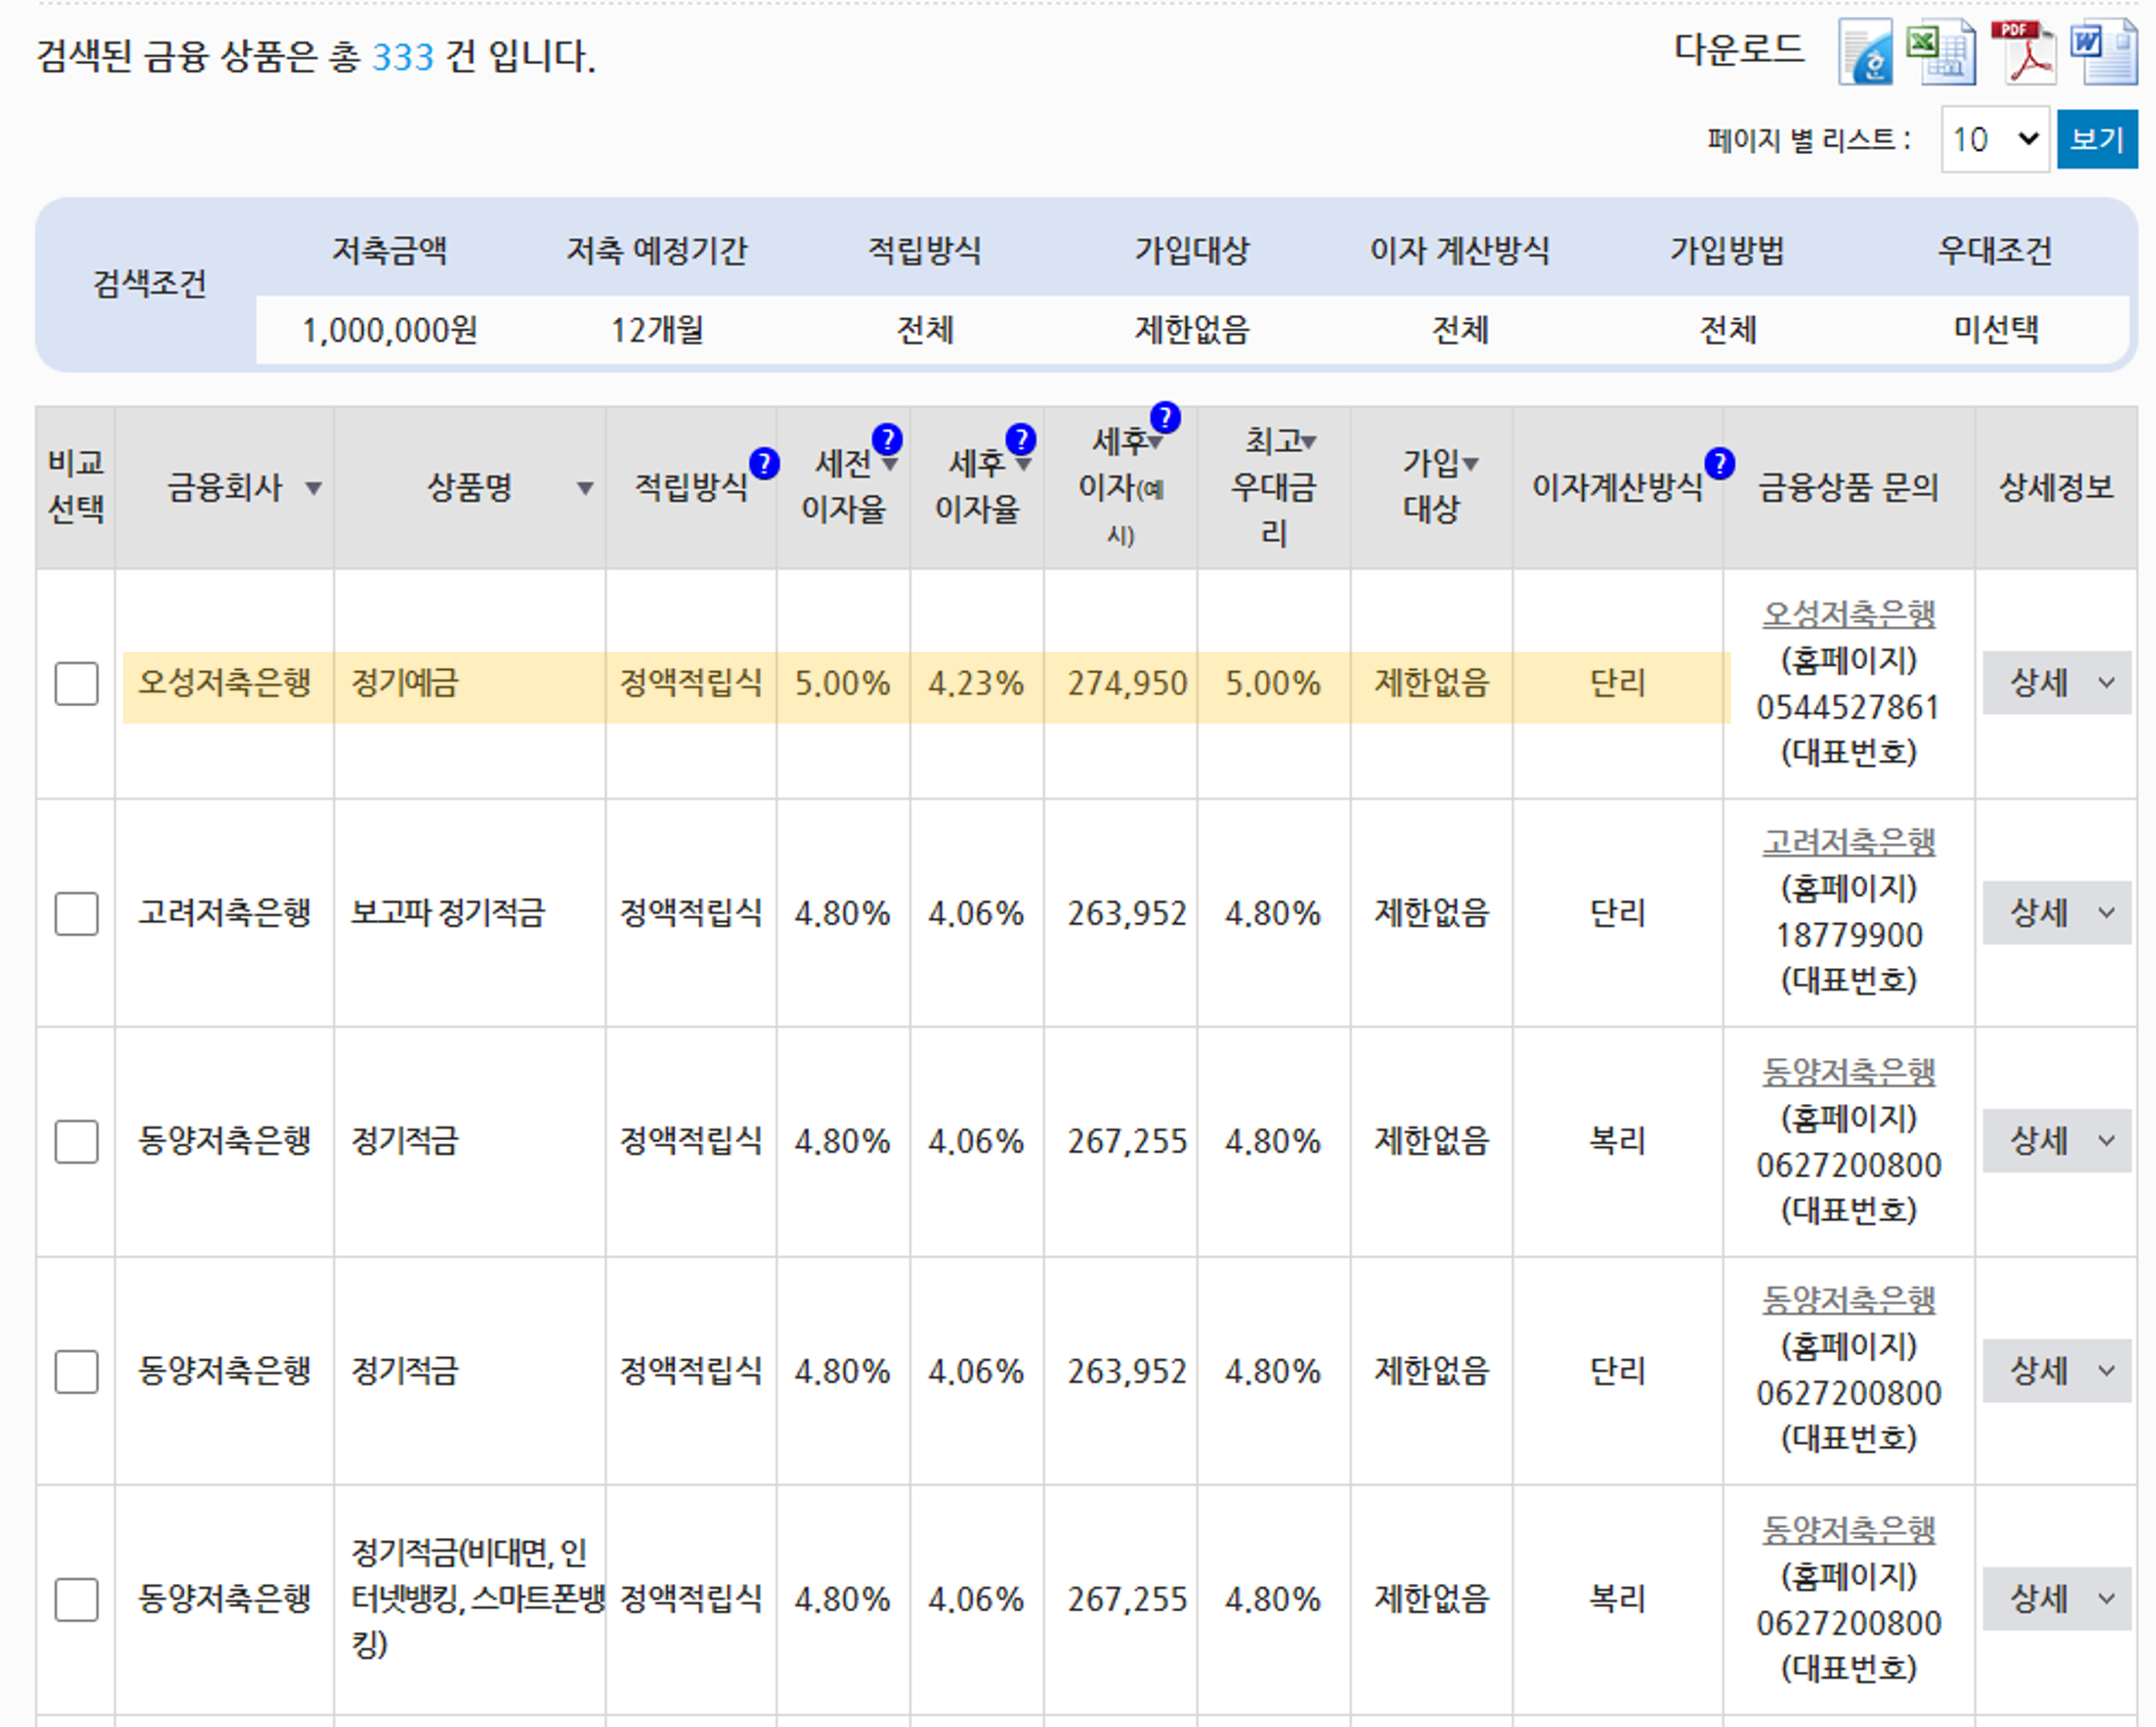Sort table by 금융회사 column
The image size is (2156, 1727).
pos(314,488)
